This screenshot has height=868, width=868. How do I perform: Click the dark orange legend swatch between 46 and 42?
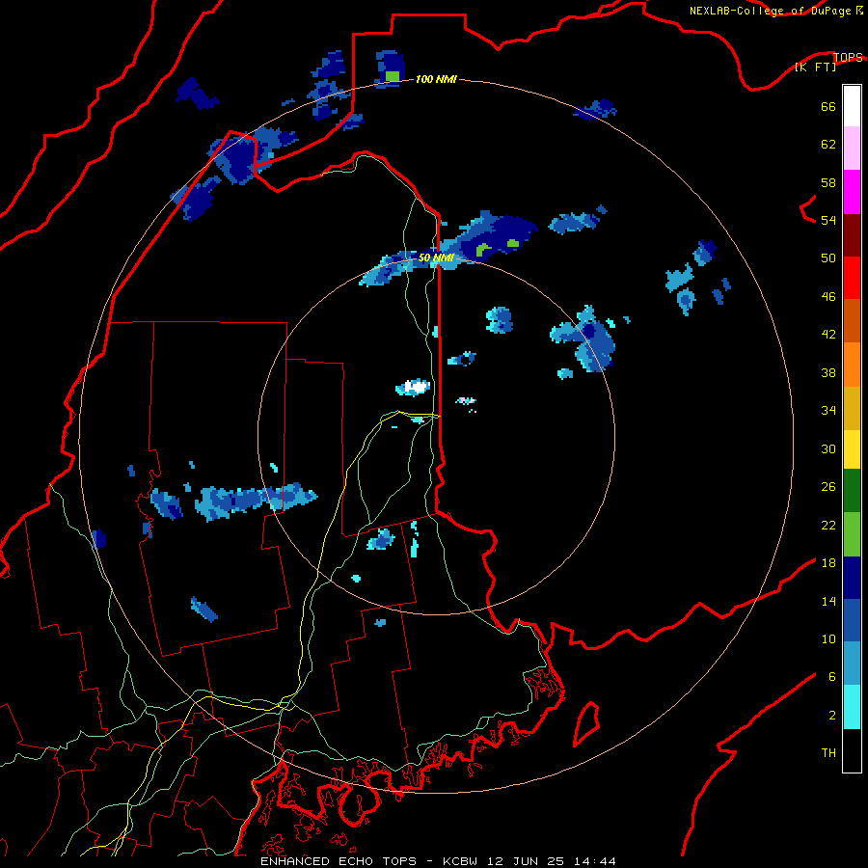(x=852, y=320)
